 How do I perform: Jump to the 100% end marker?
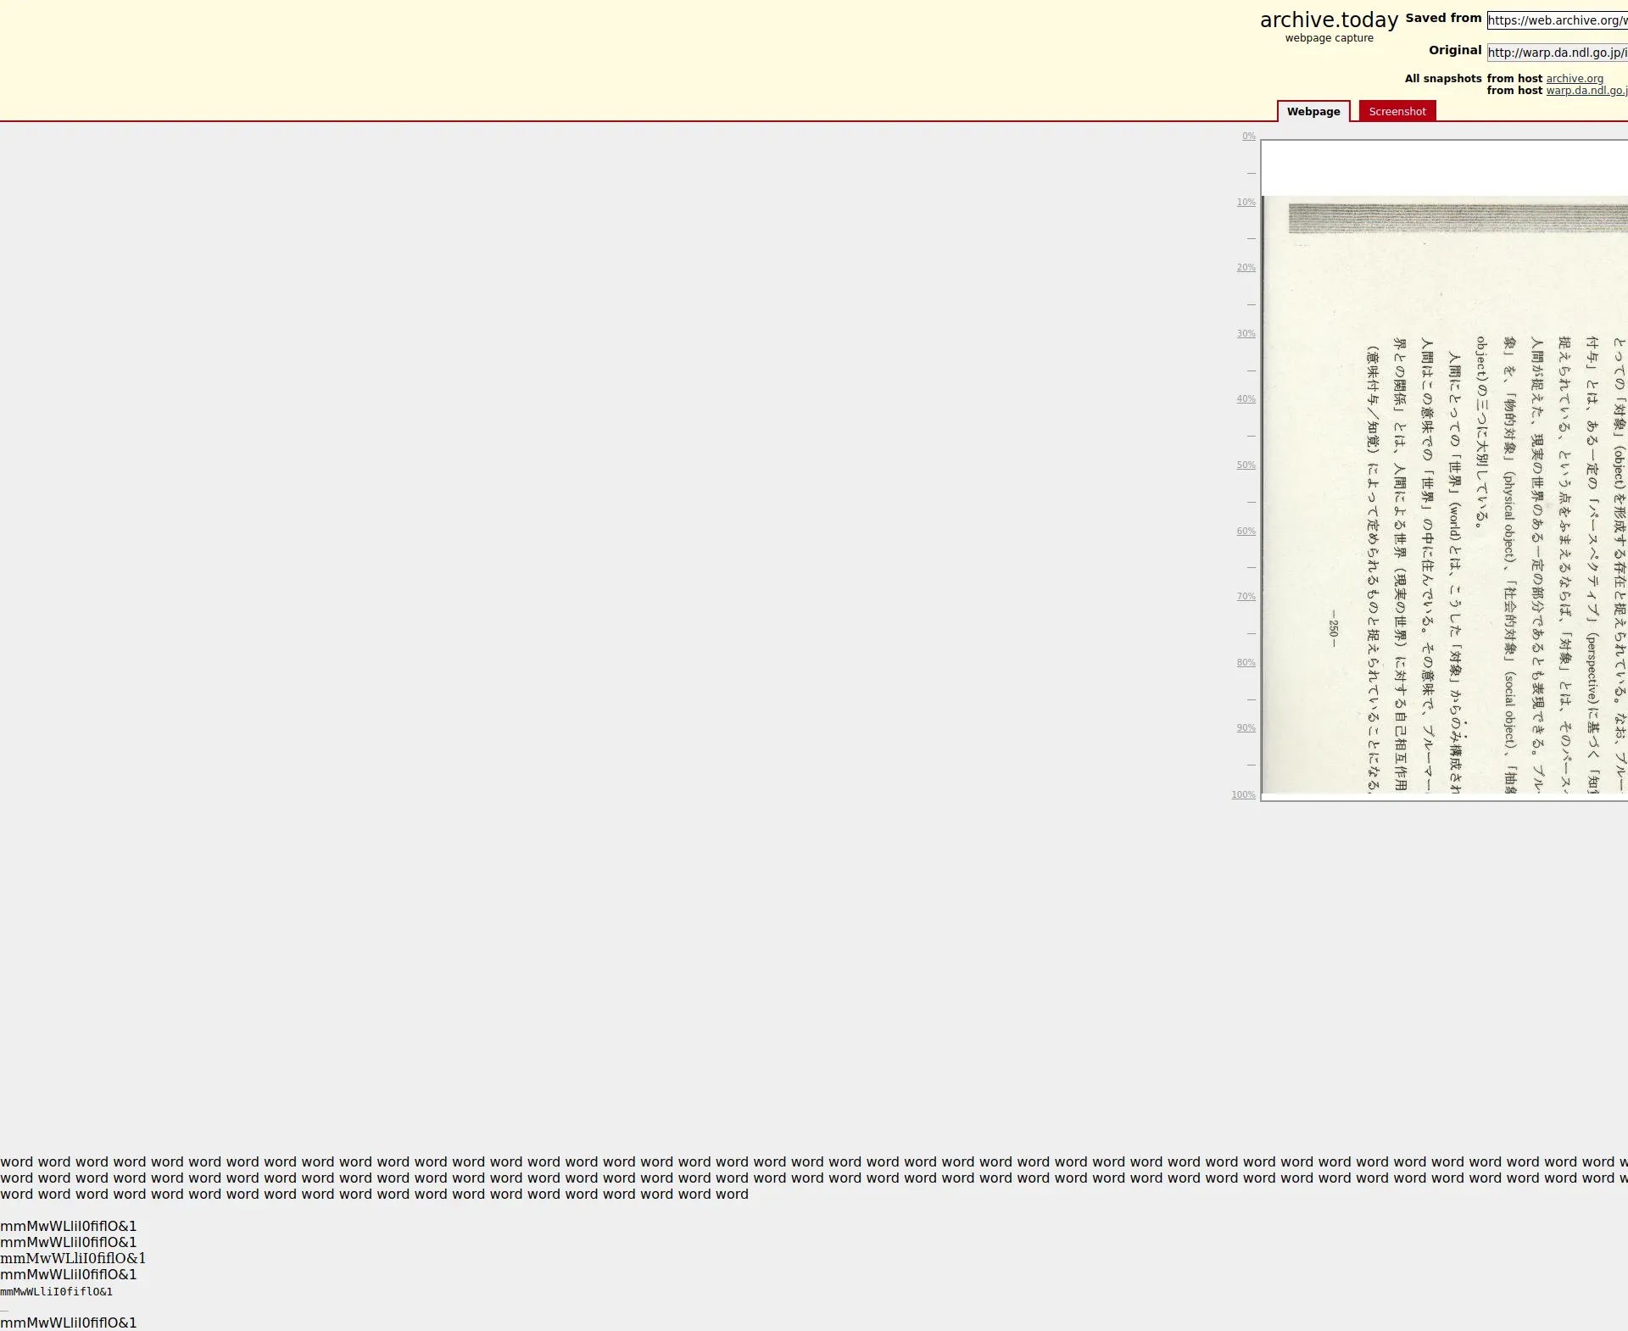1243,795
